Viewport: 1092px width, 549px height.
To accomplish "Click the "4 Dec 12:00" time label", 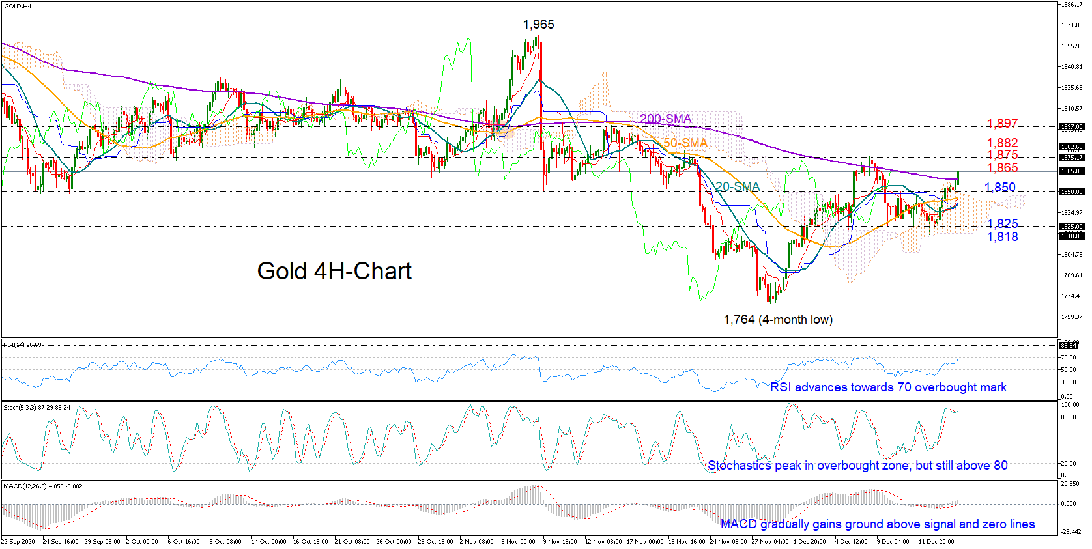I will pyautogui.click(x=852, y=542).
